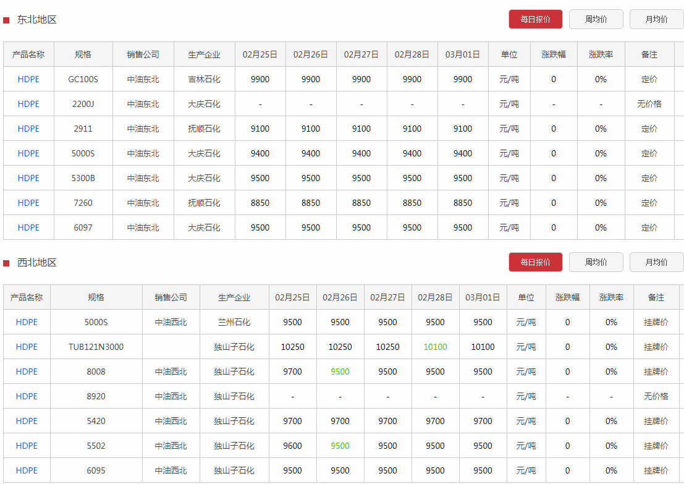Screen dimensions: 684x484
Task: Click 兰州石化 producer cell
Action: tap(234, 322)
